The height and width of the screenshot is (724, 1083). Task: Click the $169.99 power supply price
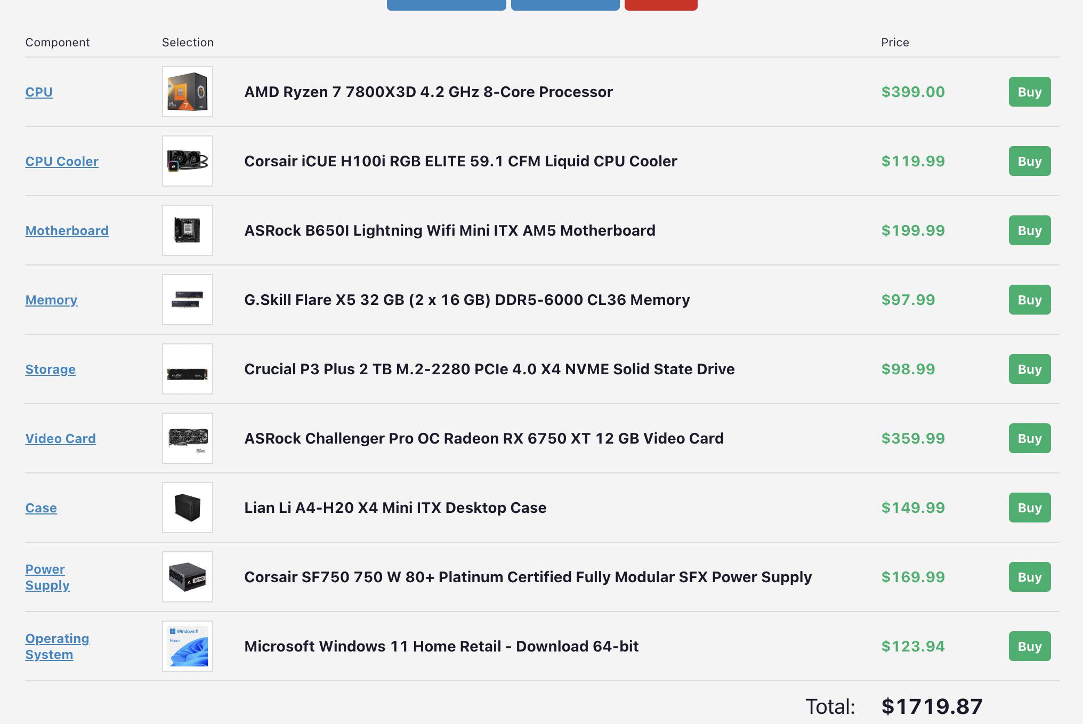point(913,577)
